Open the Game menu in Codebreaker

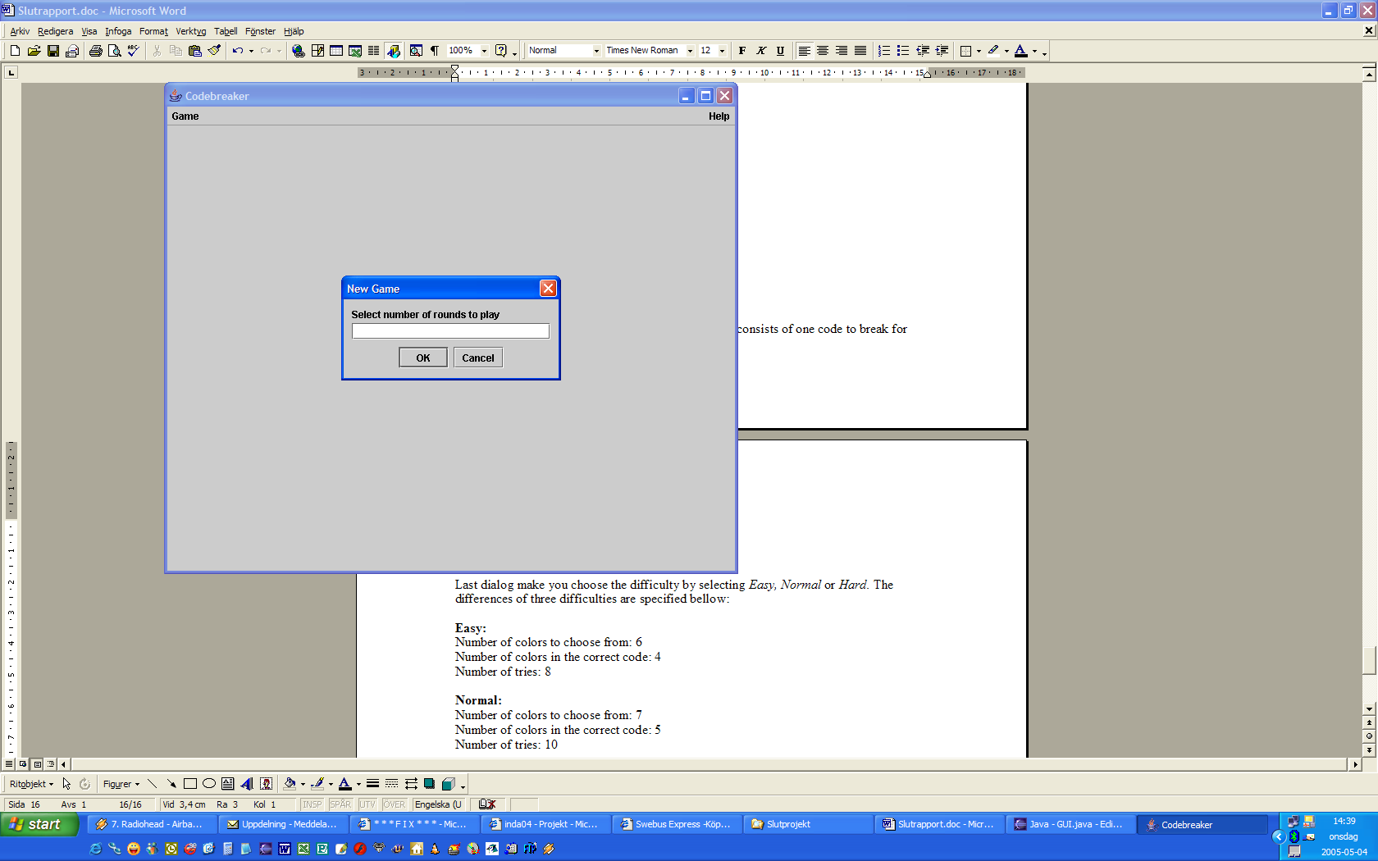[185, 116]
